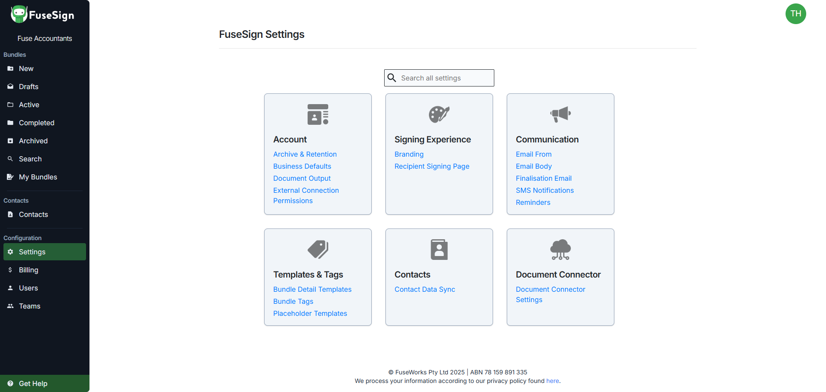Click the Account card icon

coord(317,114)
